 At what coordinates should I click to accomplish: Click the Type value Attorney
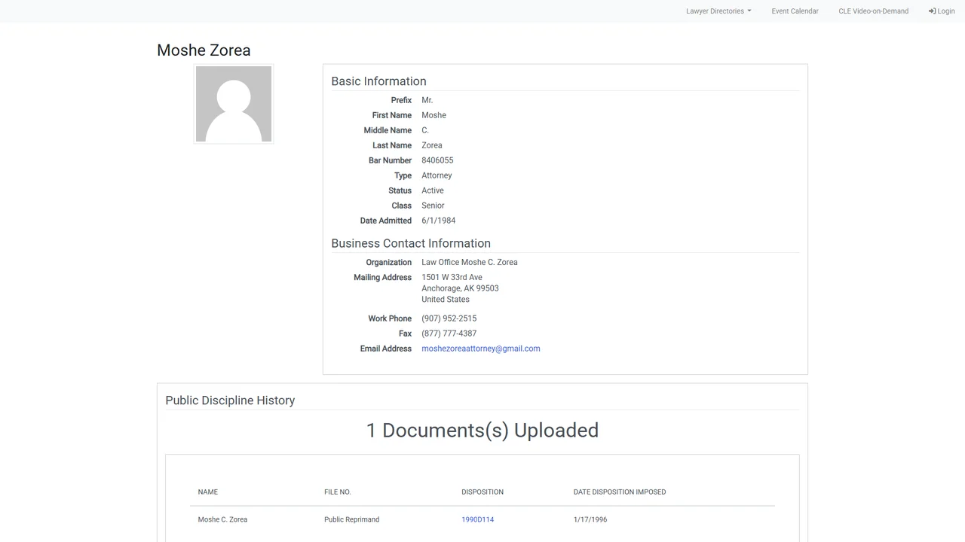pos(437,175)
